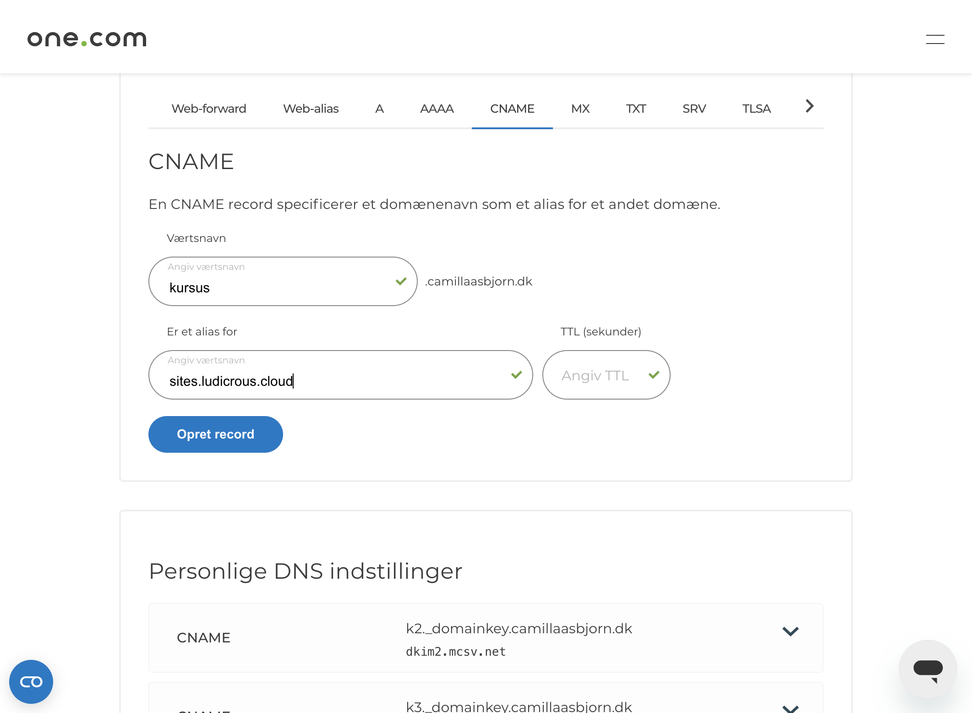Click the one.com logo

[87, 39]
